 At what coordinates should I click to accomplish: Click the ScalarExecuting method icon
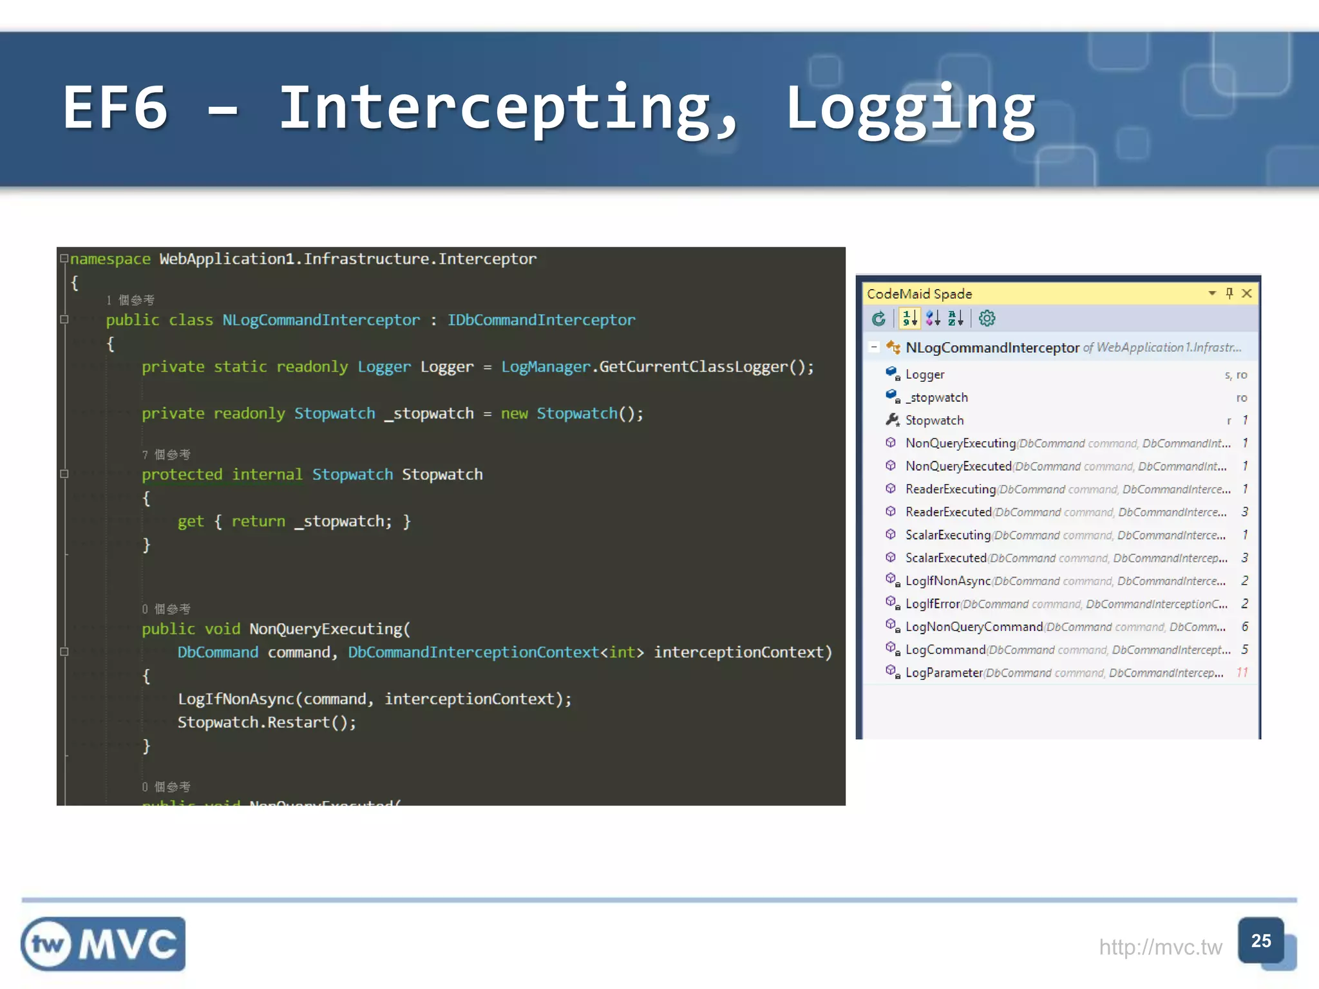pos(891,534)
